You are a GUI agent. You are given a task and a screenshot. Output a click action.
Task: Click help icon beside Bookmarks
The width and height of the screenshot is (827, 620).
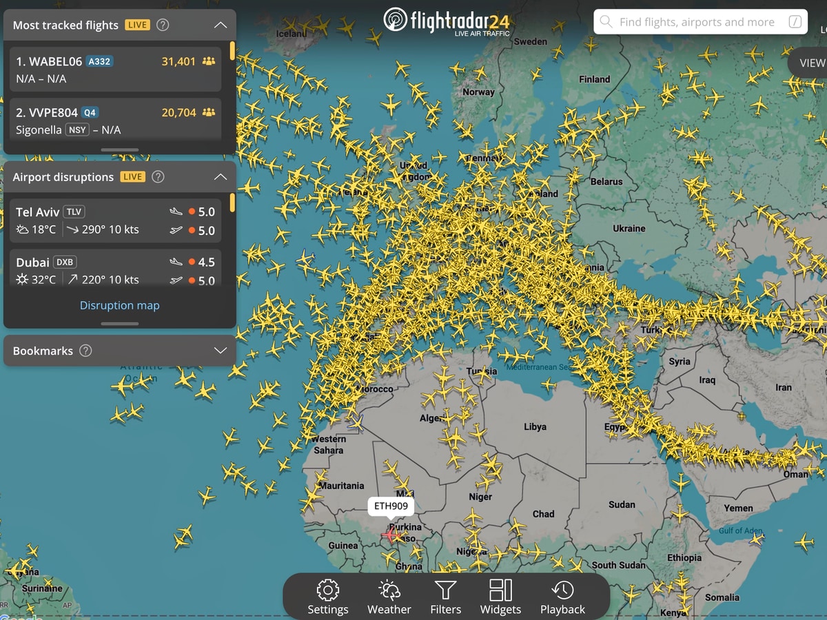85,351
